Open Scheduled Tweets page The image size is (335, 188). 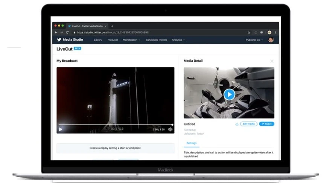[x=156, y=40]
